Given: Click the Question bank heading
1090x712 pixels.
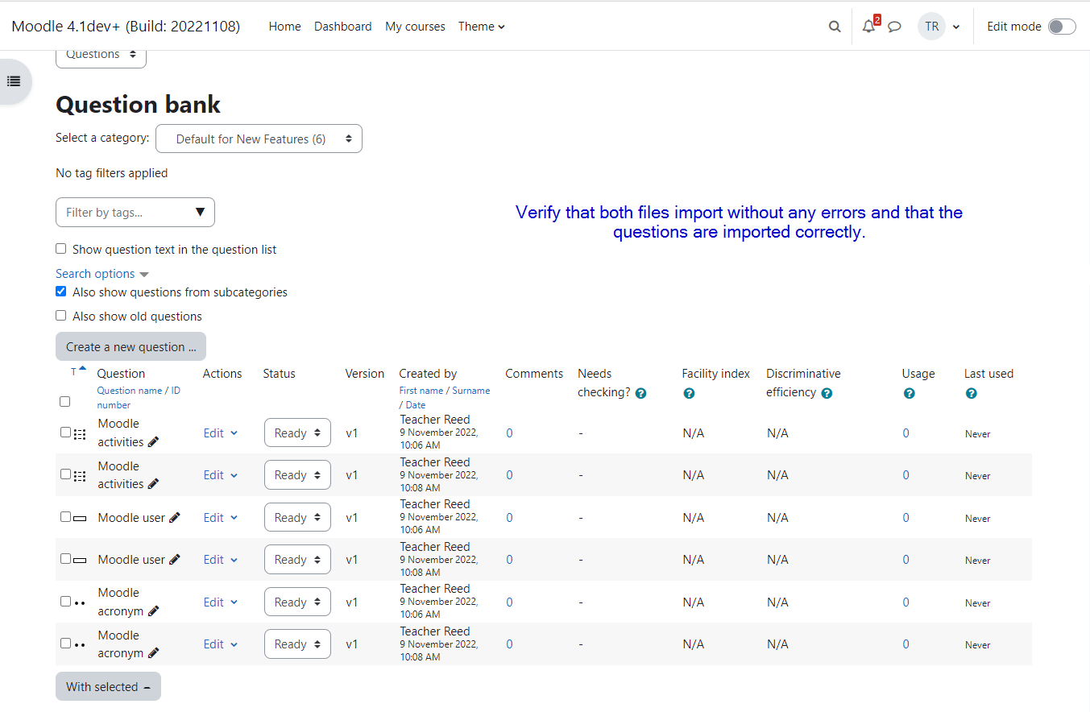Looking at the screenshot, I should (x=138, y=105).
